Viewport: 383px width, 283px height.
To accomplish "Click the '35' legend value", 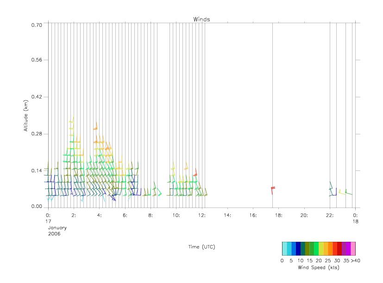I will [x=346, y=260].
